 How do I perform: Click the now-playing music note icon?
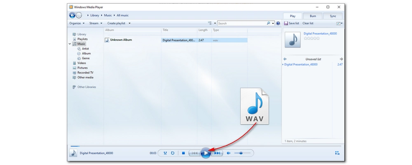[x=73, y=153]
